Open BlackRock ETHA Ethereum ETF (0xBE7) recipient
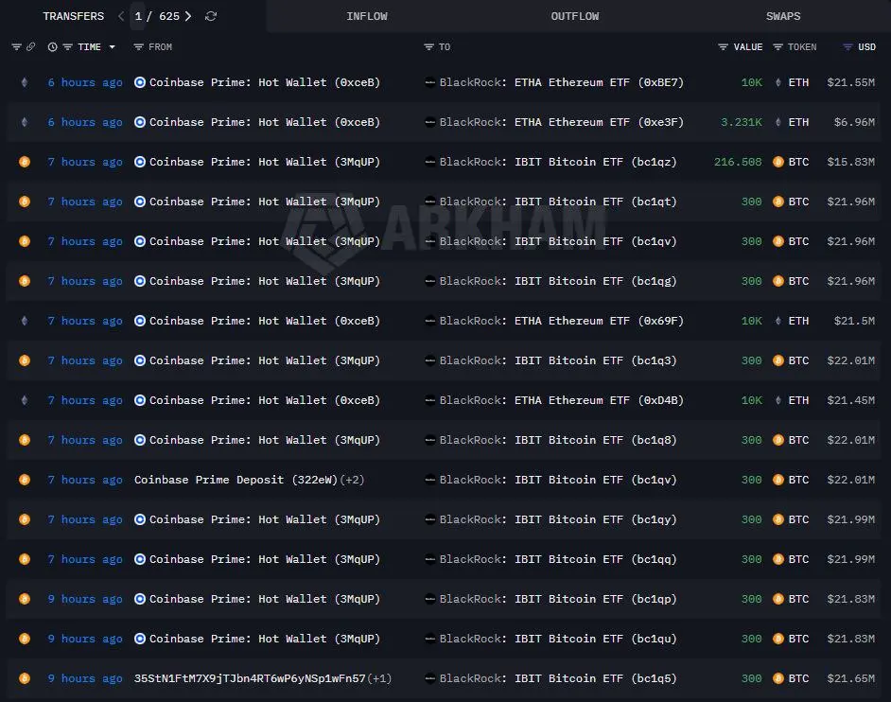 click(561, 82)
